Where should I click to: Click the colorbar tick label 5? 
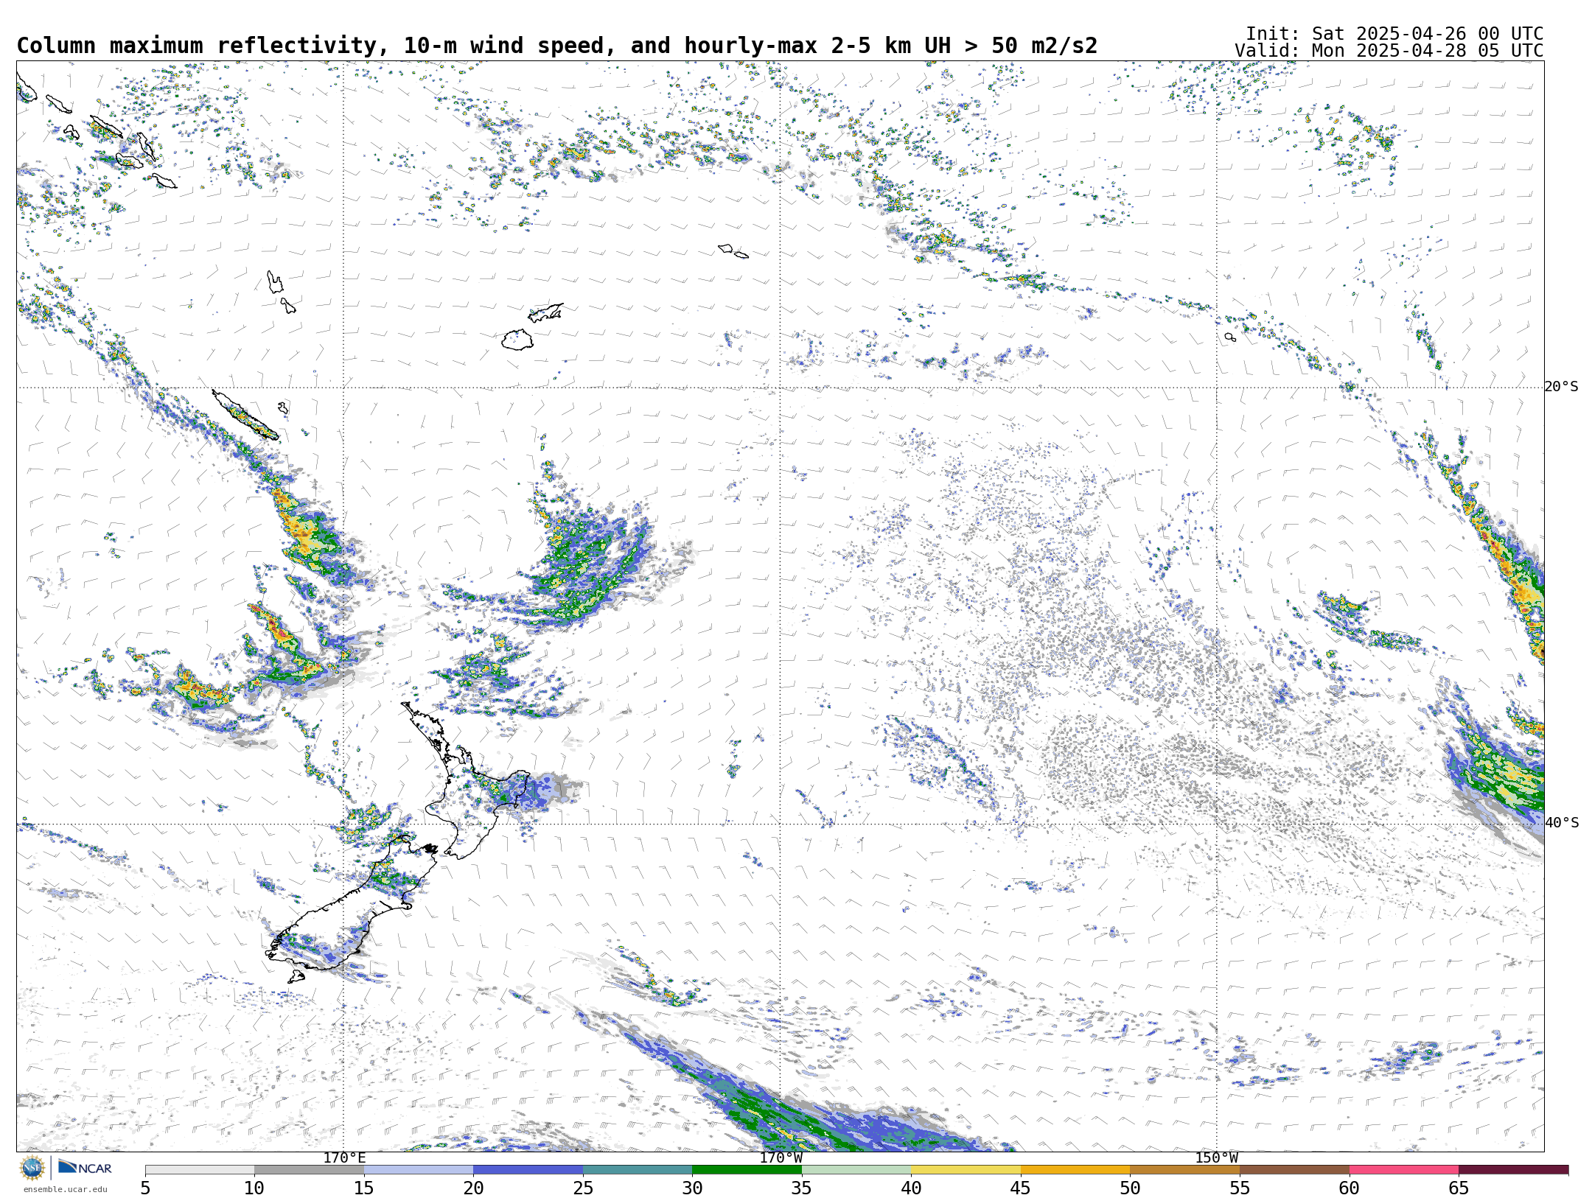coord(145,1188)
